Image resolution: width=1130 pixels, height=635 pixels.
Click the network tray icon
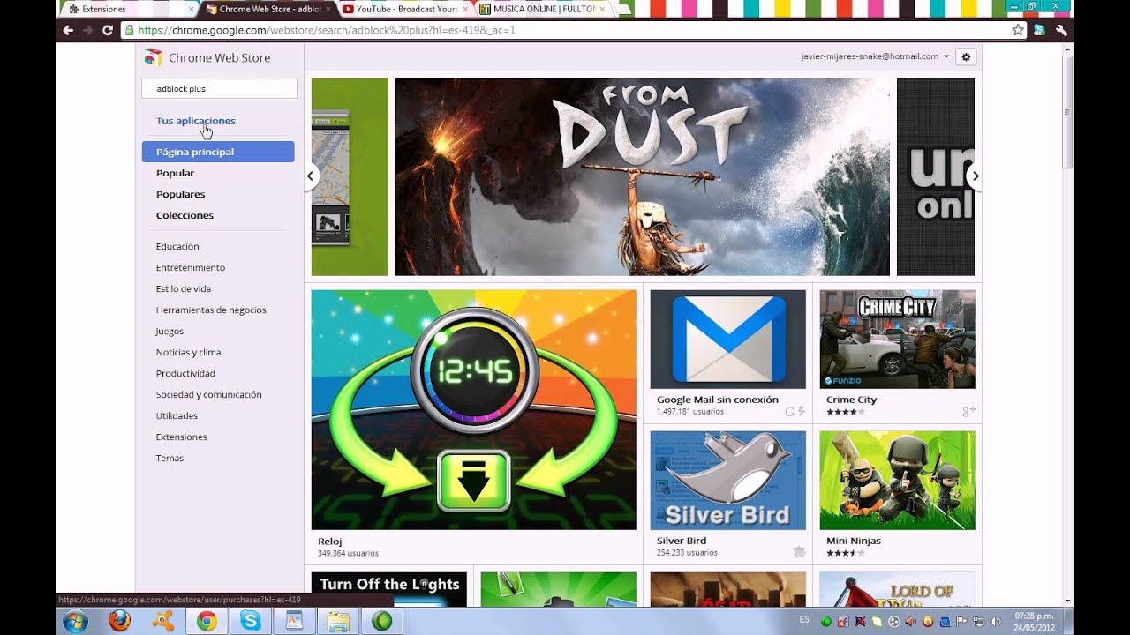point(978,622)
